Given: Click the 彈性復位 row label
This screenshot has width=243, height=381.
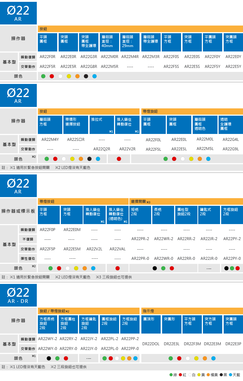Looking at the screenshot, I should (x=28, y=258).
